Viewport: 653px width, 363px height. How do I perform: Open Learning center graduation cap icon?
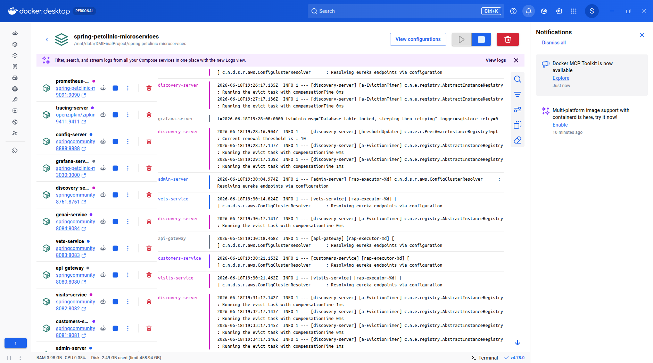[x=544, y=11]
